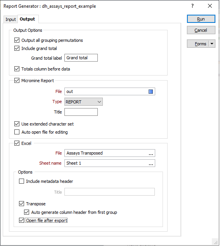Close the Report Generator dialog
This screenshot has width=220, height=246.
pos(210,6)
